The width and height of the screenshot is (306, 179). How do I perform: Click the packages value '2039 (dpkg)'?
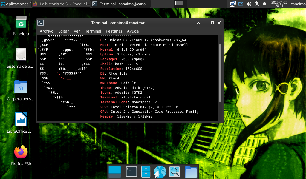133,59
